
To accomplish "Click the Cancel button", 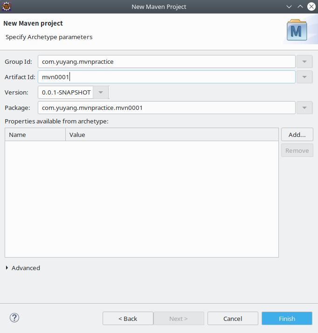I will [x=233, y=319].
